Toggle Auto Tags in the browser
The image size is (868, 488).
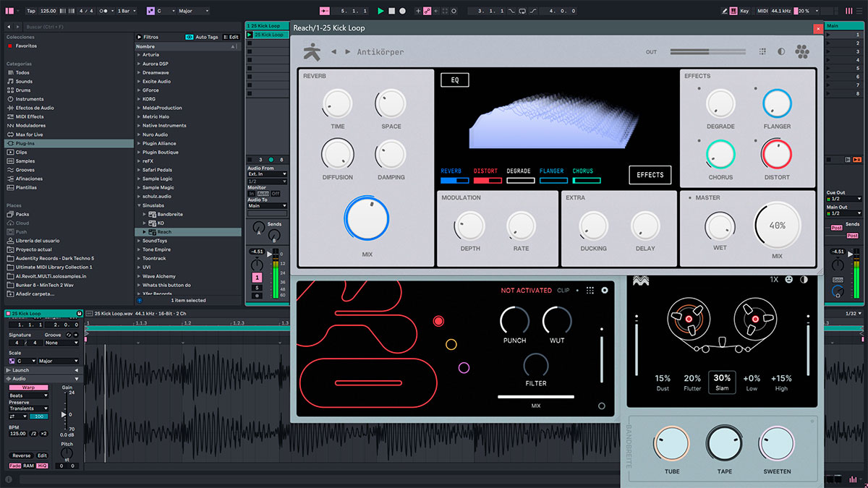tap(202, 37)
